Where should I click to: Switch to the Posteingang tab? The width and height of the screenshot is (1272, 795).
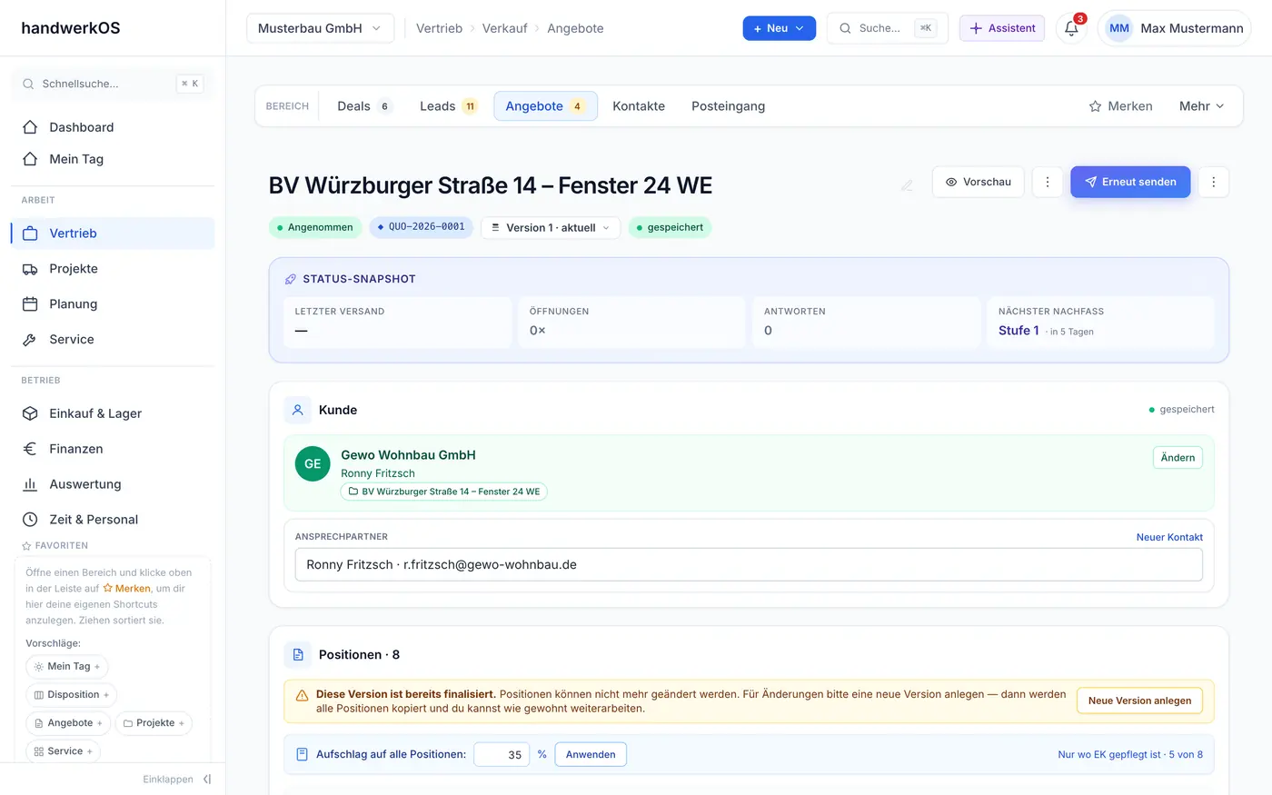728,106
